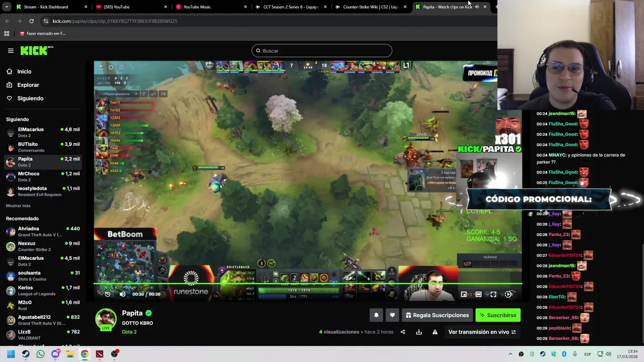Image resolution: width=644 pixels, height=362 pixels.
Task: Click Regala Suscripciones button
Action: coord(437,315)
